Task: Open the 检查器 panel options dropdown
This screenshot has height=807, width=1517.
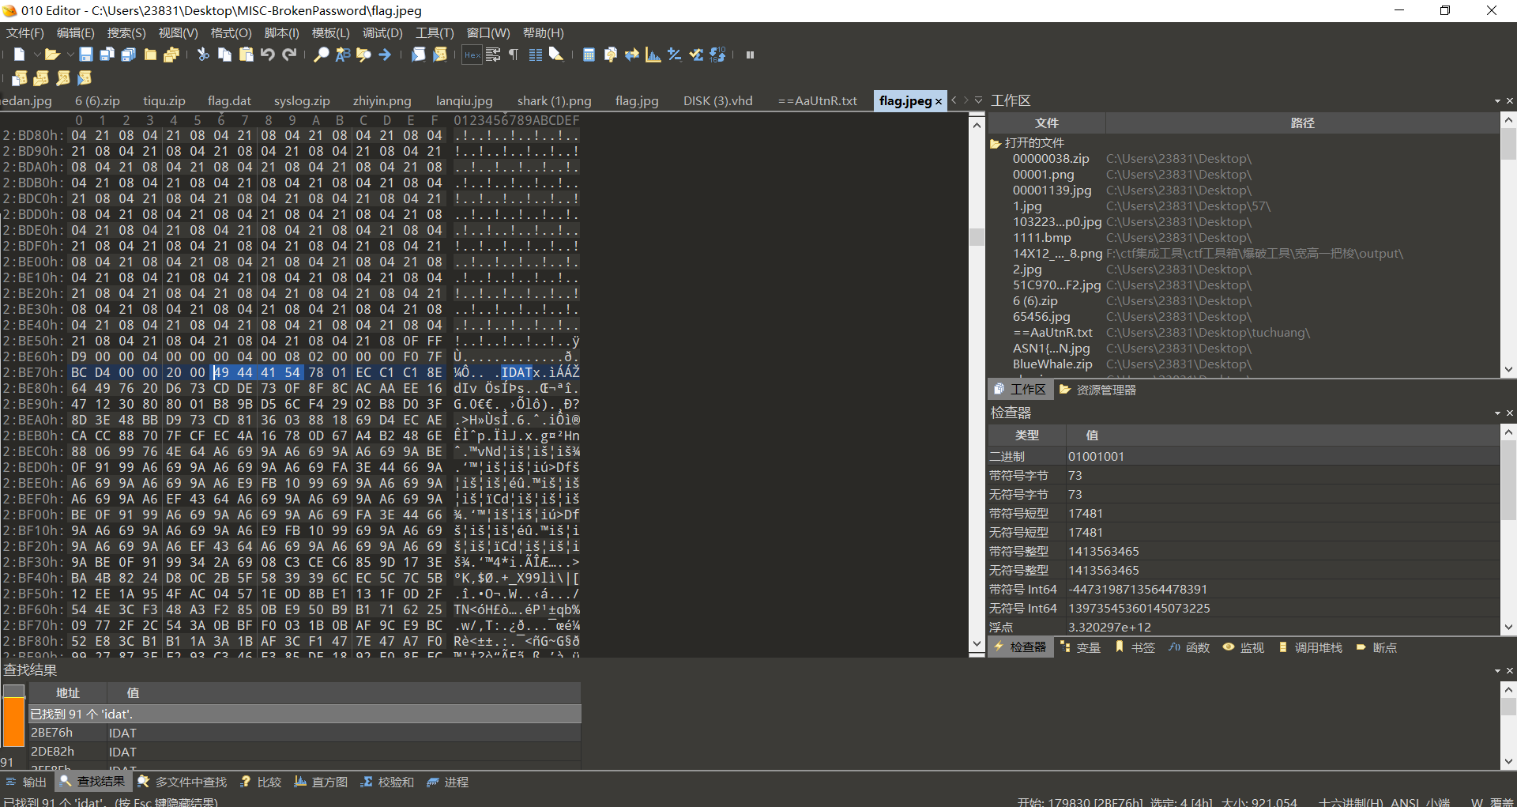Action: coord(1497,413)
